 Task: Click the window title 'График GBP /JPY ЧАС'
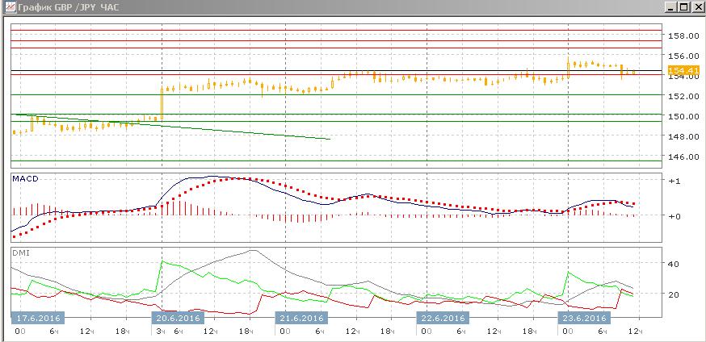69,7
